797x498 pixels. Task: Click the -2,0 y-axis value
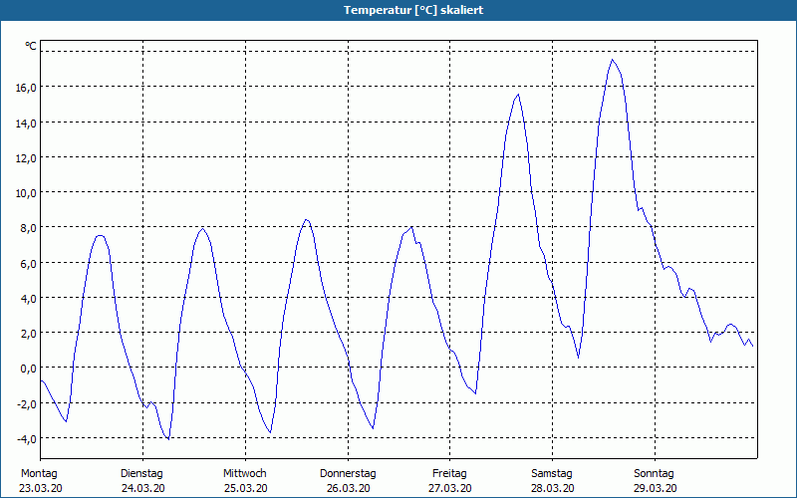coord(27,404)
